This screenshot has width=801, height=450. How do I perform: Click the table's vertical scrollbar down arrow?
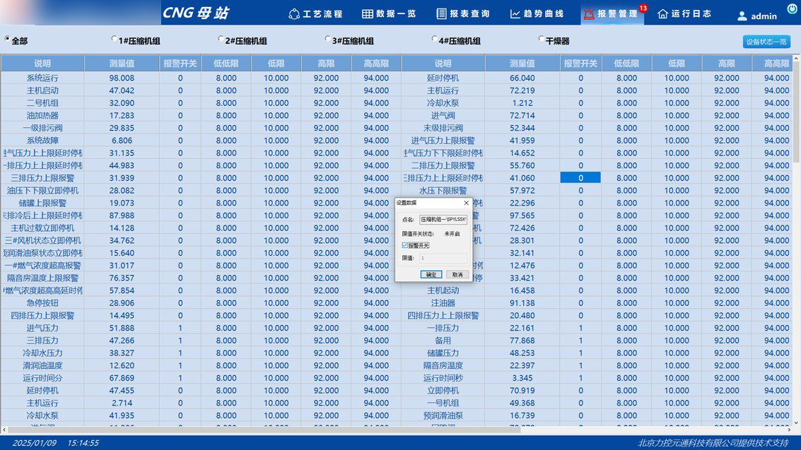click(x=796, y=423)
